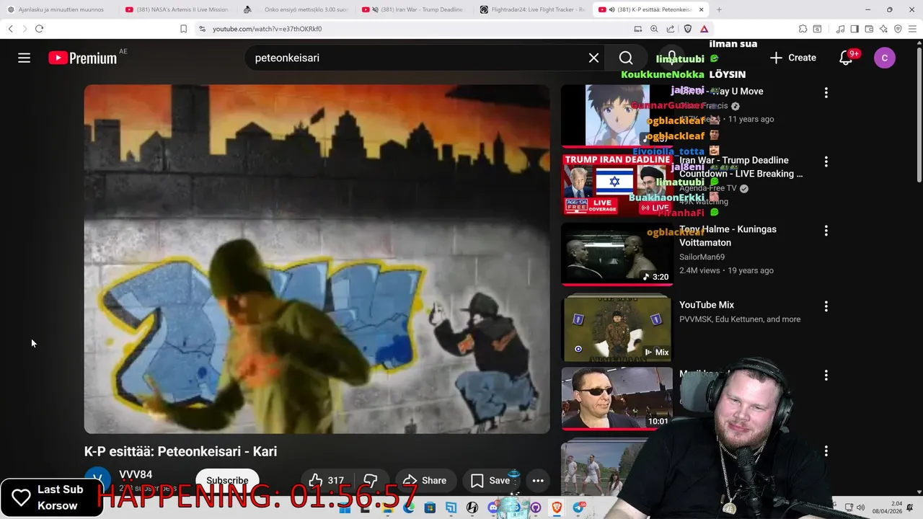
Task: Open the YouTube guide hamburger menu
Action: point(24,58)
